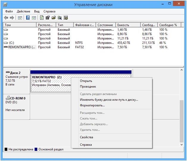Sort by the Тип column header
187x161 pixels.
[65, 25]
